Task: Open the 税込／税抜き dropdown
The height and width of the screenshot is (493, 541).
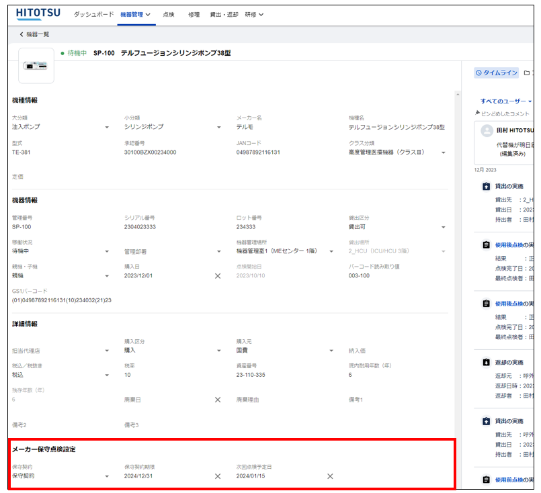Action: [60, 375]
